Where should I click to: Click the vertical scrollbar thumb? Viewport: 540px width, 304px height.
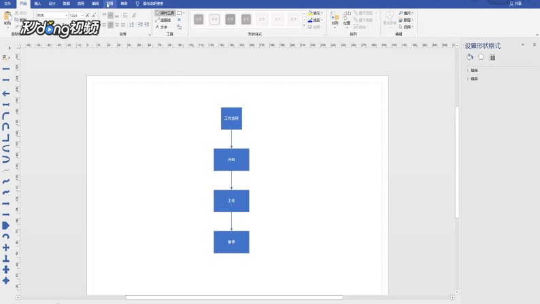coord(457,162)
